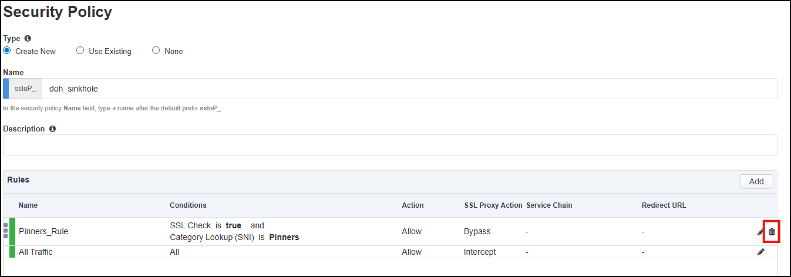Delete the Pinners_Rule with trash icon
The image size is (791, 277).
pos(772,232)
